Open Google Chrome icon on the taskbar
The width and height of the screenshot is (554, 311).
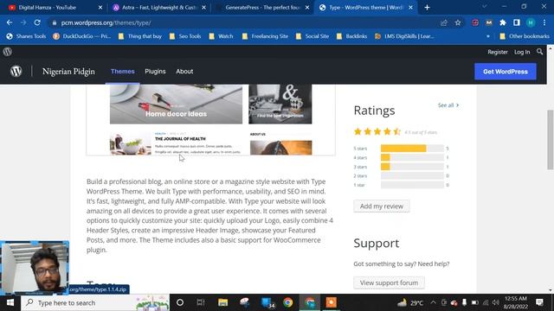[x=288, y=302]
